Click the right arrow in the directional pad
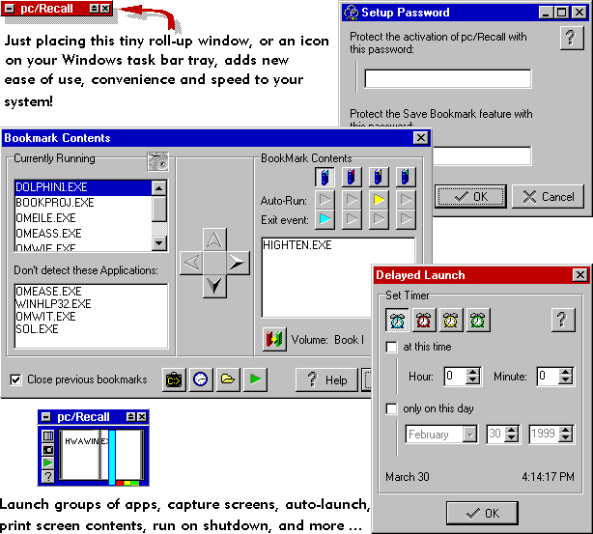The height and width of the screenshot is (534, 593). pyautogui.click(x=238, y=263)
